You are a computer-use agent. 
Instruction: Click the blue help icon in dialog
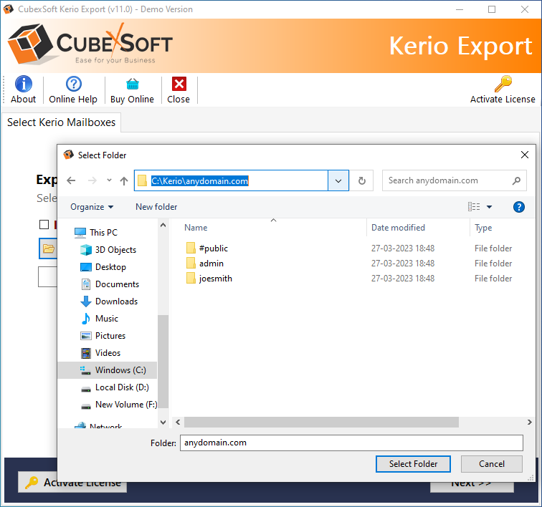(519, 207)
